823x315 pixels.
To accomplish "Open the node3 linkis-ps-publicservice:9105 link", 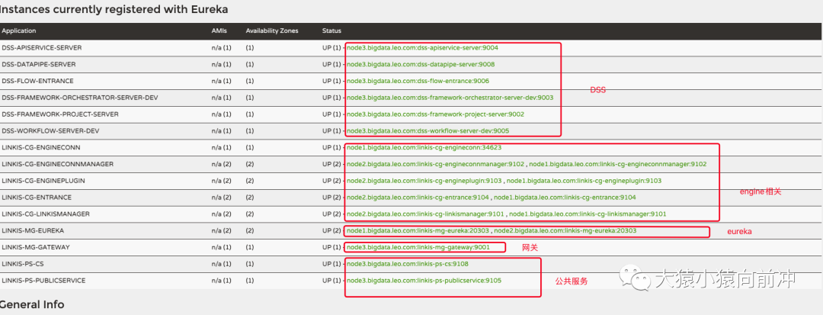I will pyautogui.click(x=424, y=281).
